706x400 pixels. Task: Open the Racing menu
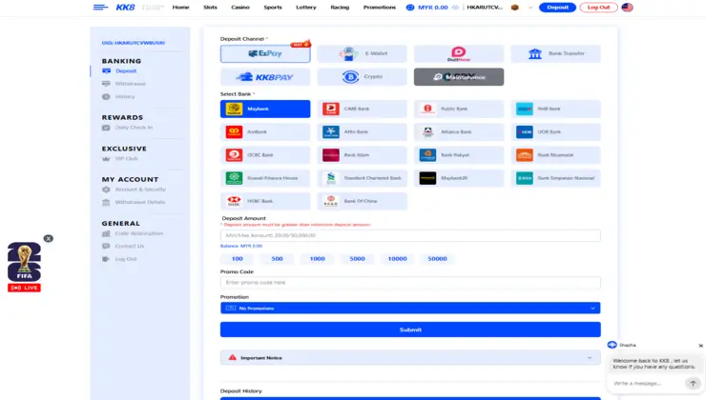click(340, 8)
